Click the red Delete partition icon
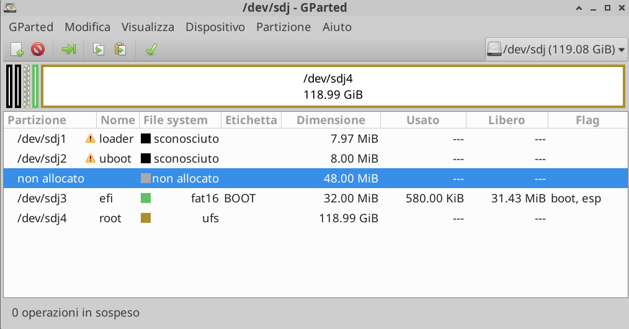Viewport: 629px width, 329px height. (x=38, y=49)
